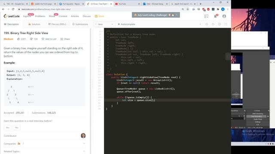Click Stop Recording in OBS
The image size is (275, 154).
pyautogui.click(x=257, y=116)
